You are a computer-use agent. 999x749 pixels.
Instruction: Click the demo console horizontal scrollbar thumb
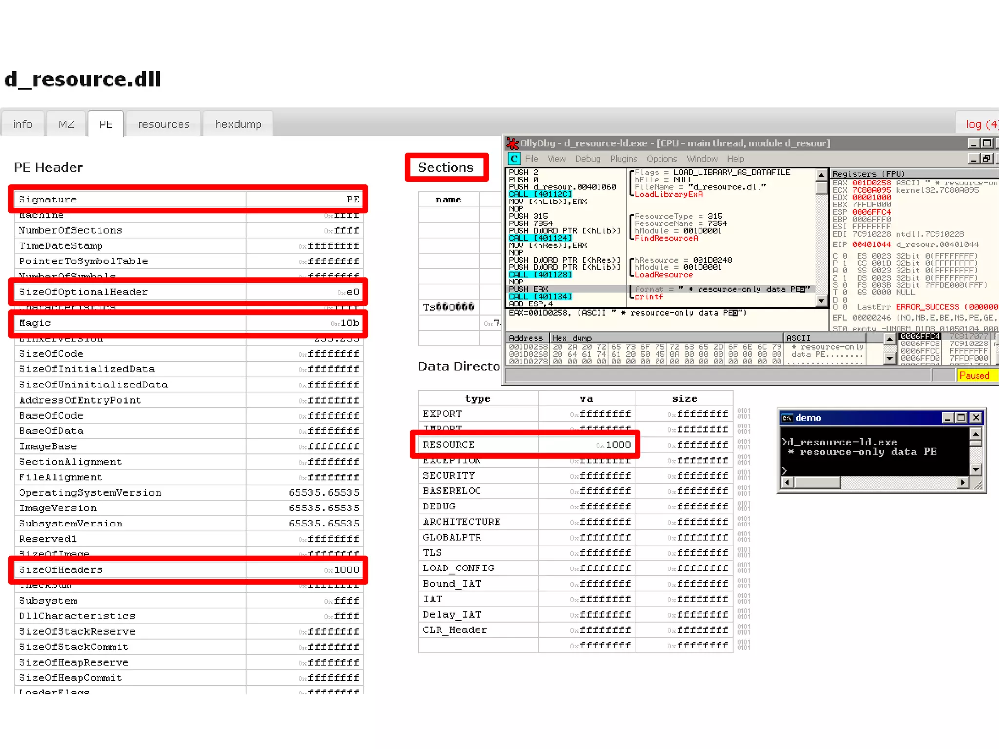click(x=817, y=483)
